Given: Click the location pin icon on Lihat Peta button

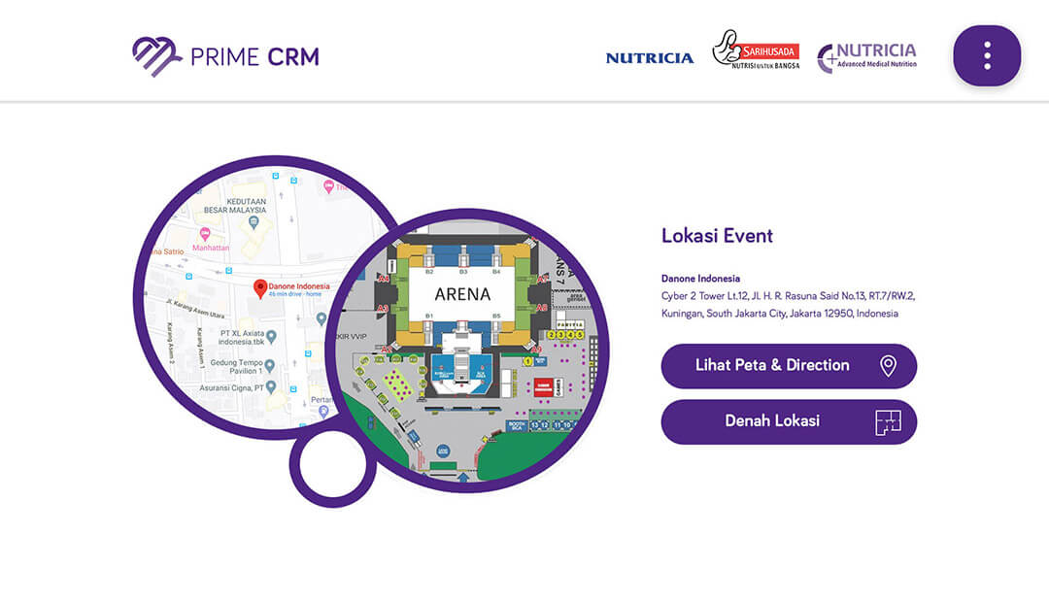Looking at the screenshot, I should [887, 366].
